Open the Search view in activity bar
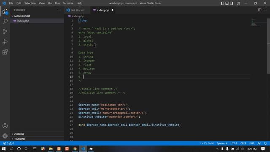Image resolution: width=270 pixels, height=152 pixels. [x=5, y=22]
